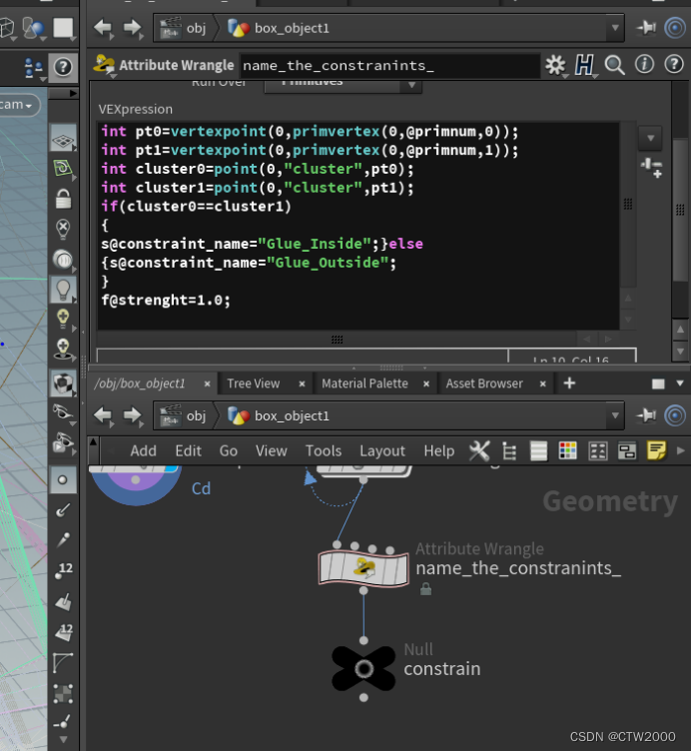Open network Tools menu
The image size is (692, 752).
(324, 450)
